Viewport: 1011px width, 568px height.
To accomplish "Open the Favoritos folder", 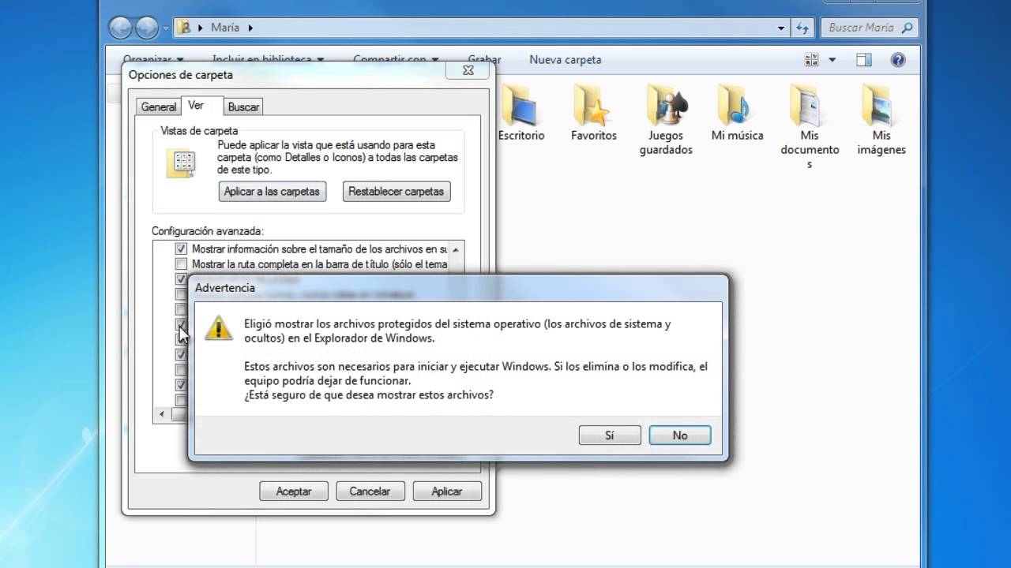I will coord(593,111).
